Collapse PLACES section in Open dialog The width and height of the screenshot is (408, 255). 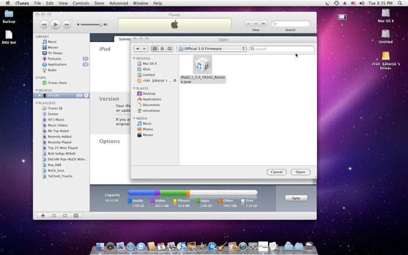(x=134, y=88)
